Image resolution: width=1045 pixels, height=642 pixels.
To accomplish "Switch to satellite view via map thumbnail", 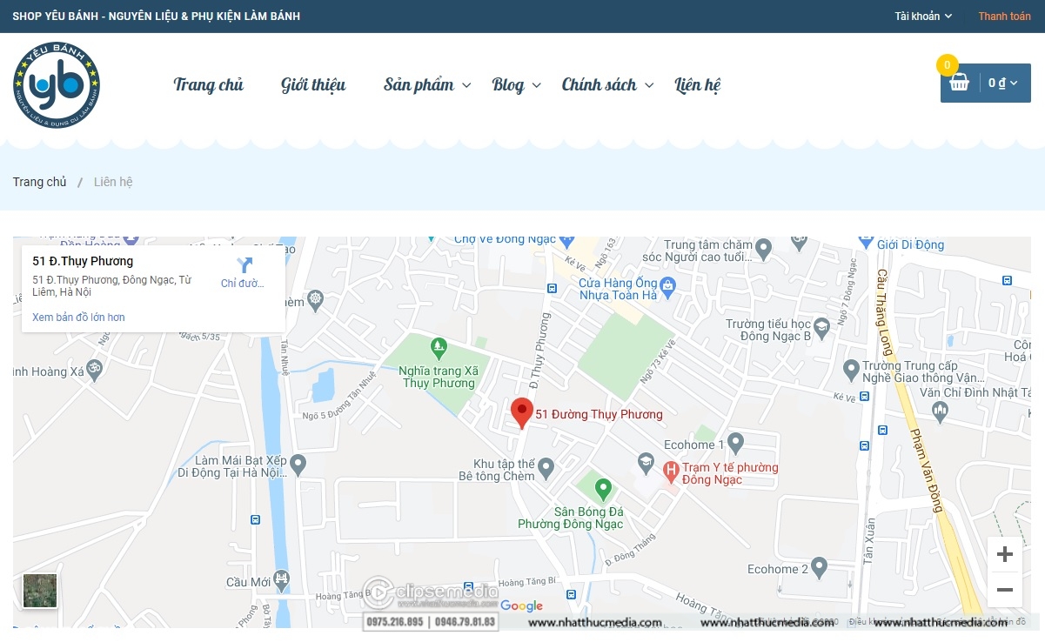I will click(39, 591).
